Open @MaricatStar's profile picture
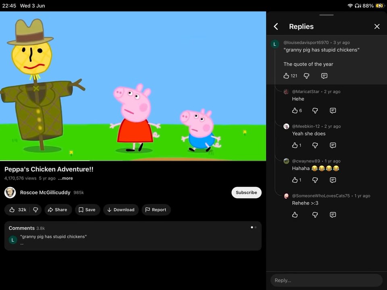Screen dimensions: 387x290 tap(286, 92)
